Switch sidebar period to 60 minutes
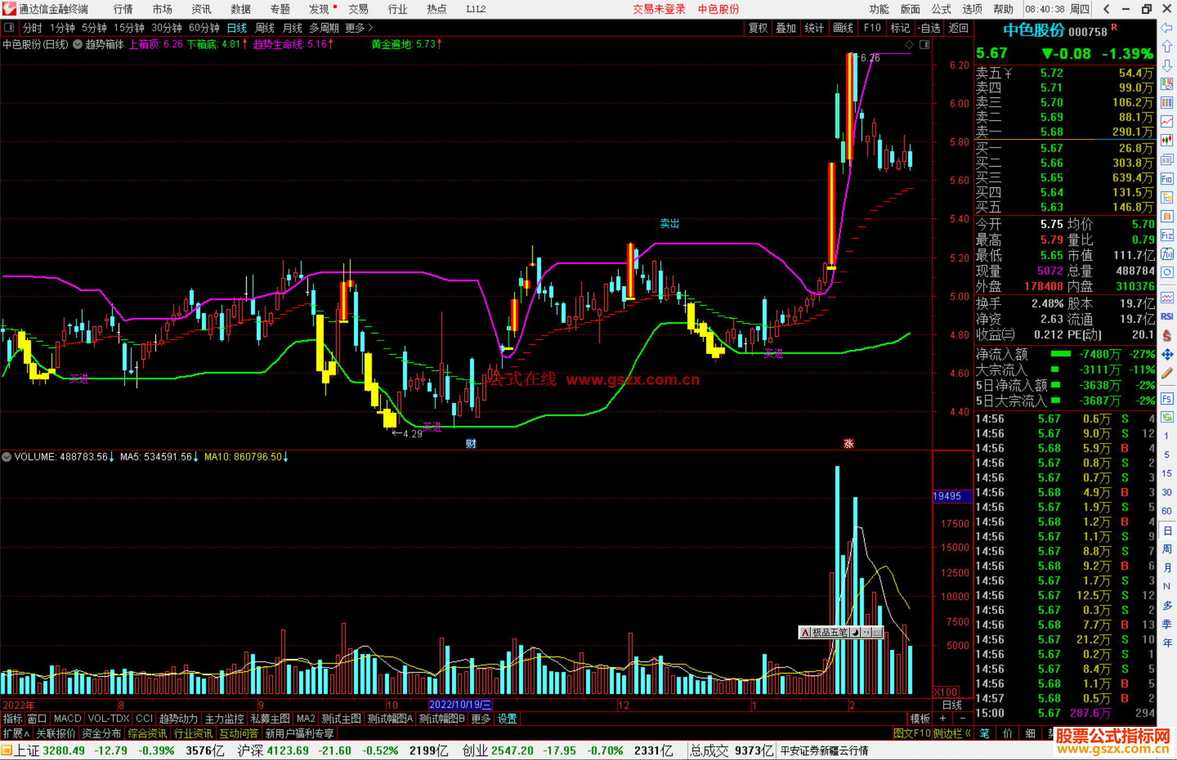The height and width of the screenshot is (760, 1177). click(1166, 511)
